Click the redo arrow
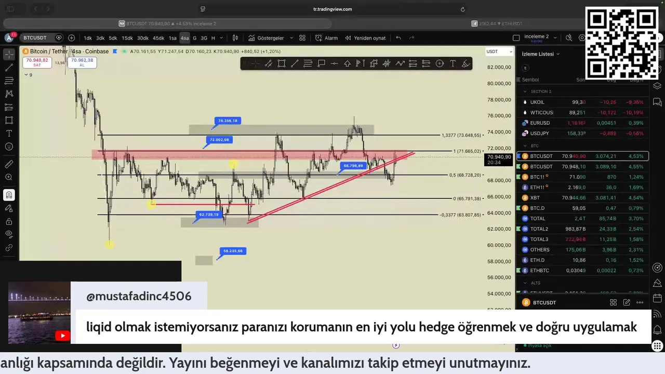The width and height of the screenshot is (665, 374). point(412,38)
